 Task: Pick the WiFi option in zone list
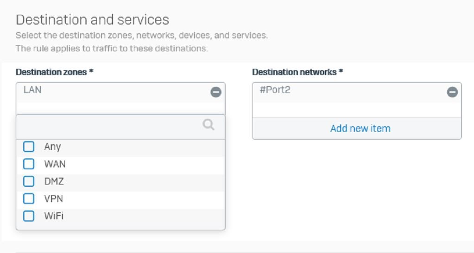point(54,216)
